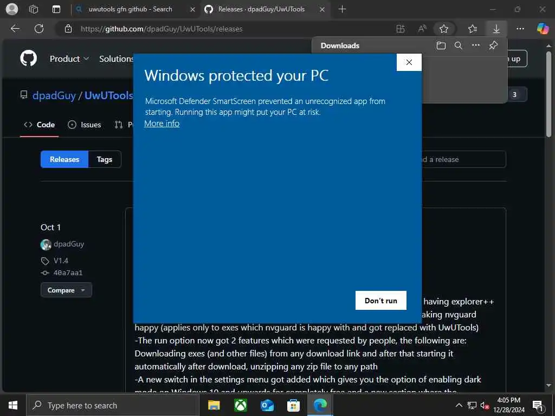Open the Windows Start menu

point(13,405)
